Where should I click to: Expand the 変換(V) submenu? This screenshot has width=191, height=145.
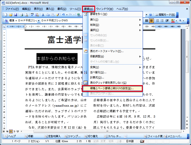(x=113, y=67)
